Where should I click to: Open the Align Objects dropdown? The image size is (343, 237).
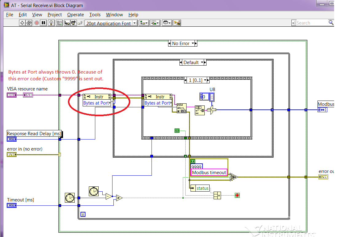click(144, 23)
